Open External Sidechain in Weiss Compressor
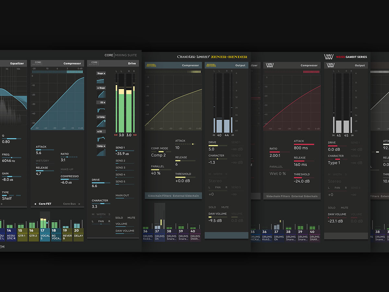Image resolution: width=389 pixels, height=292 pixels. point(304,196)
